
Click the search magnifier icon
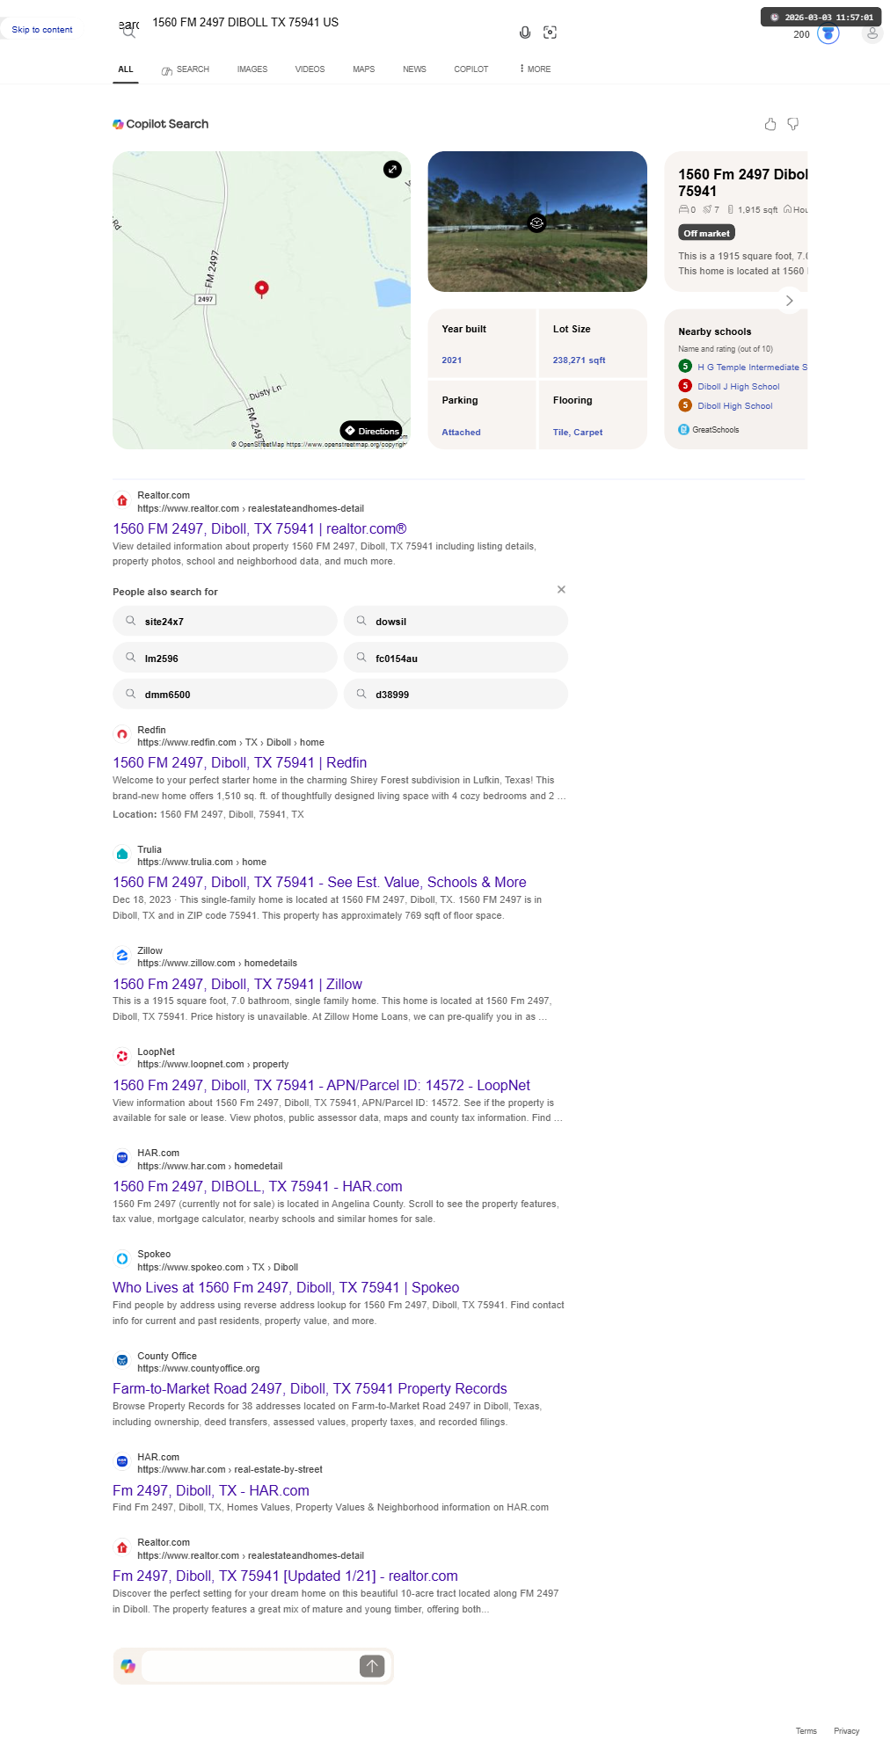click(x=128, y=32)
